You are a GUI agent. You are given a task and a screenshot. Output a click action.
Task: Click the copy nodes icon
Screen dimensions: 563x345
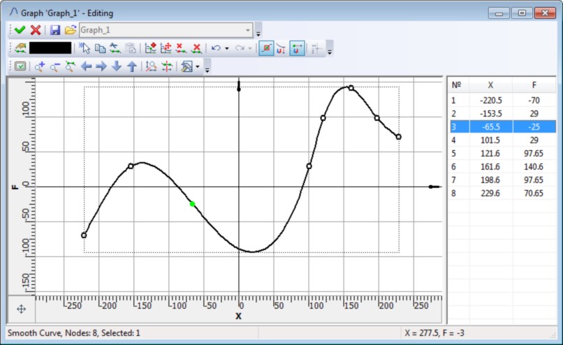100,48
